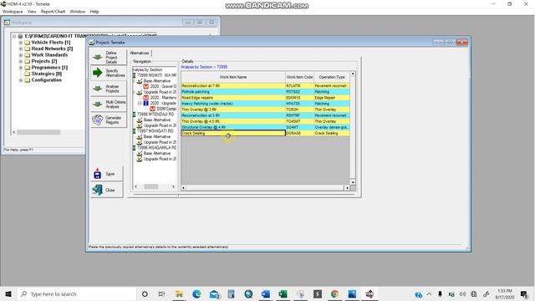535x301 pixels.
Task: Expand the Programmes tree node
Action: (20, 68)
